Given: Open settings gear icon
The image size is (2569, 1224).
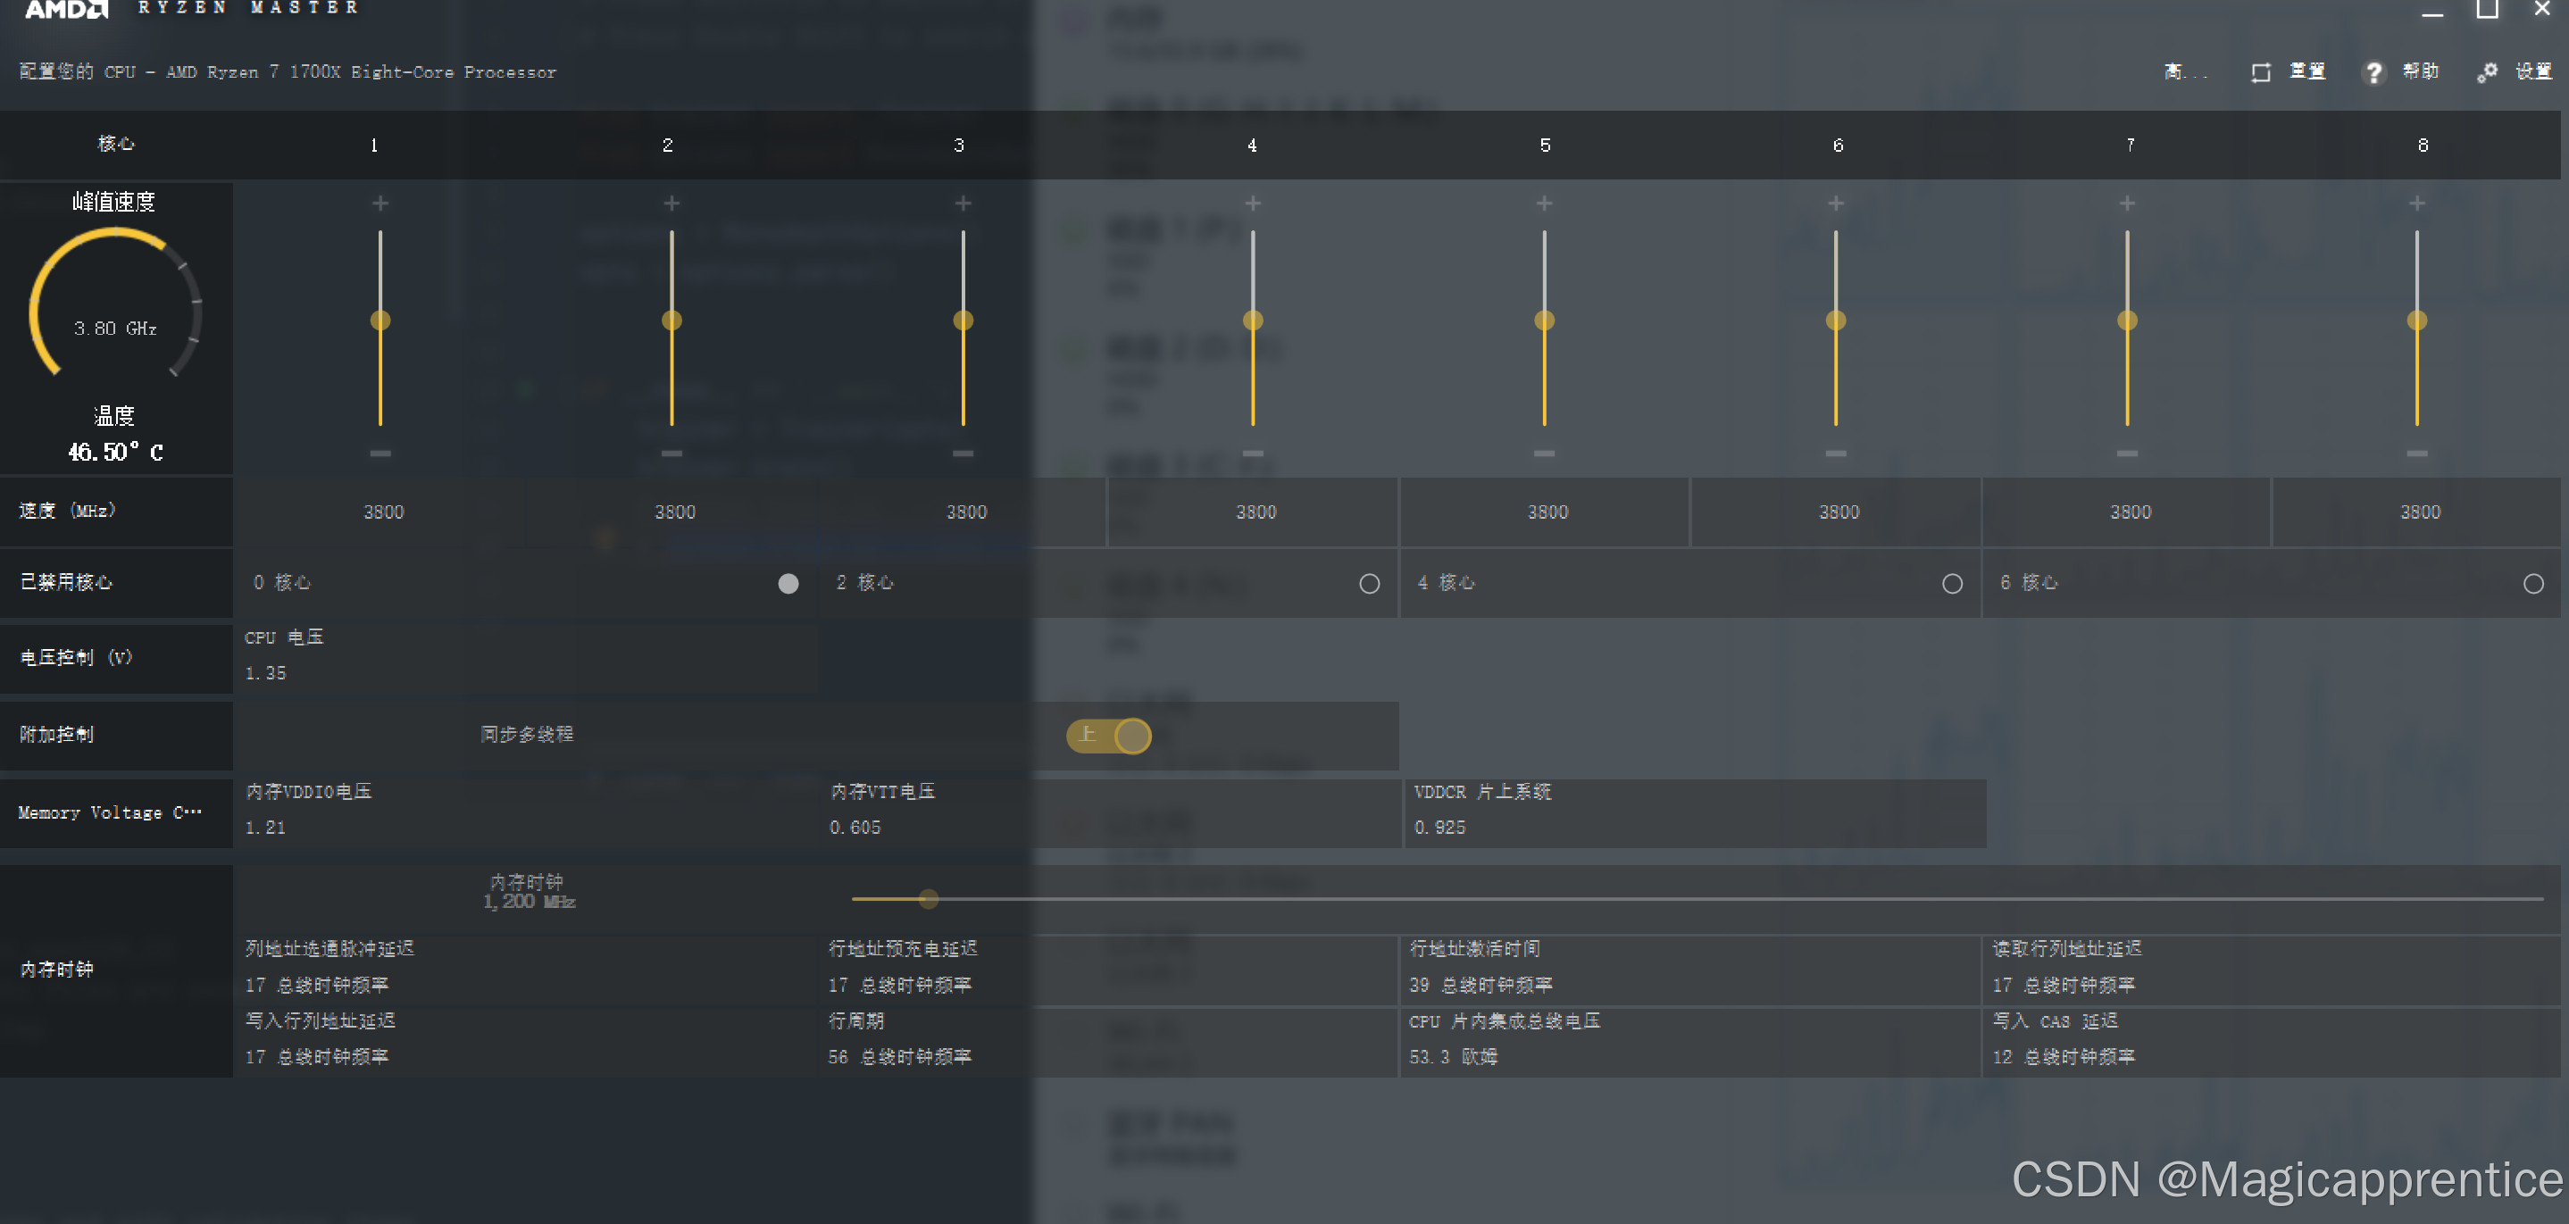Looking at the screenshot, I should pos(2487,73).
